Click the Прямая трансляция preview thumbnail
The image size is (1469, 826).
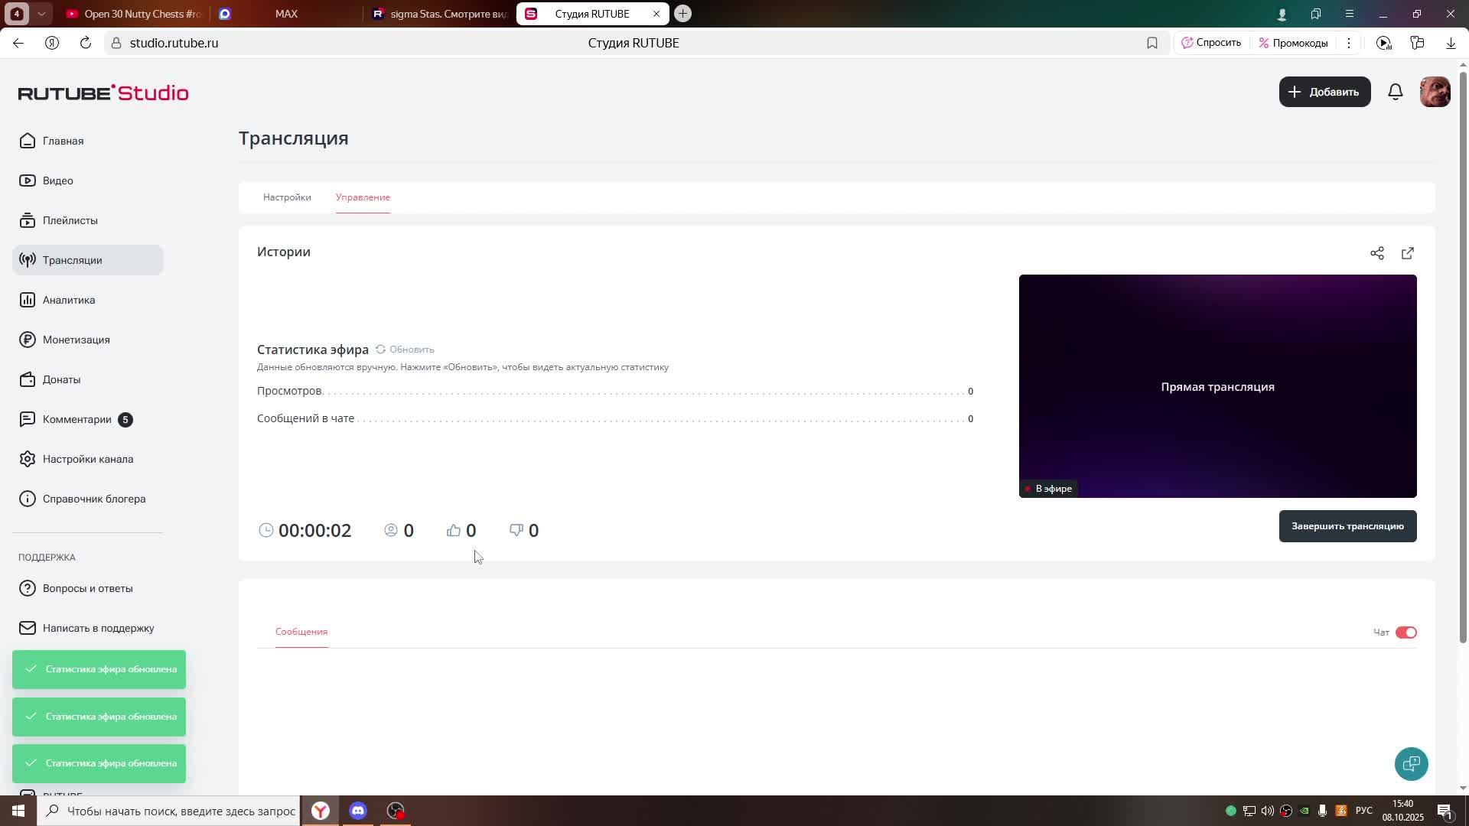pyautogui.click(x=1217, y=386)
